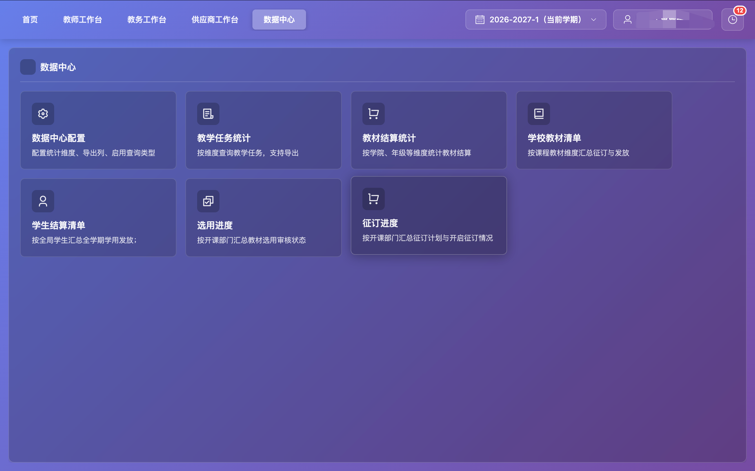Click the calendar icon in semester selector
The image size is (755, 471).
[x=480, y=20]
